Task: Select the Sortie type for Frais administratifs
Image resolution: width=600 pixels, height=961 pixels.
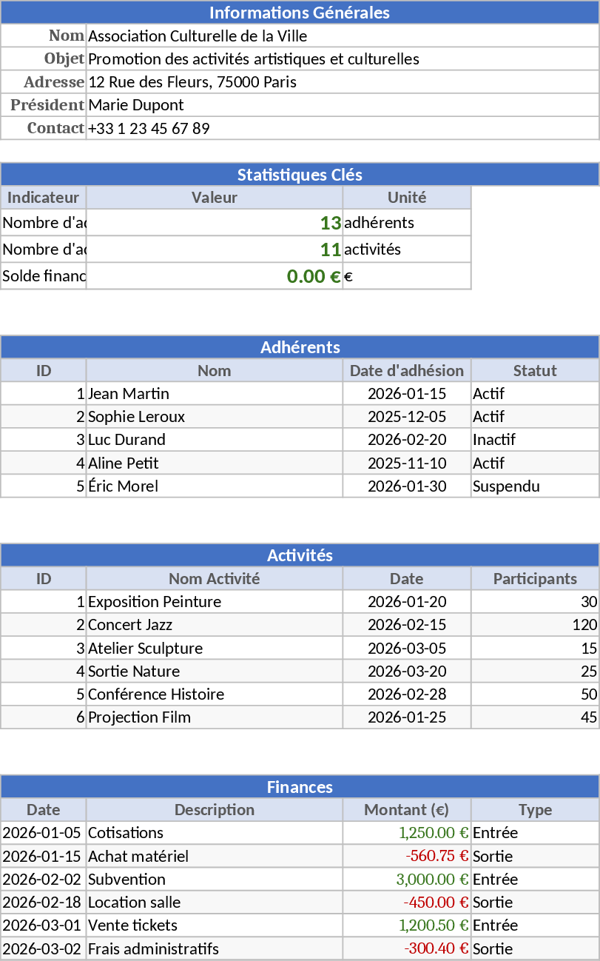Action: pyautogui.click(x=487, y=948)
